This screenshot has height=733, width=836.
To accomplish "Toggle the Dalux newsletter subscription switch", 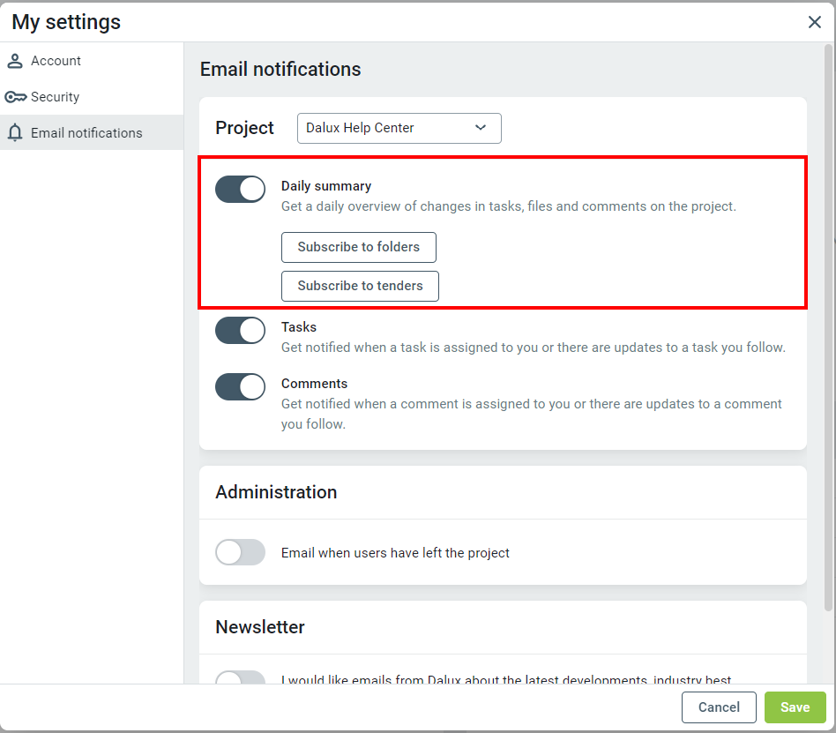I will 240,677.
